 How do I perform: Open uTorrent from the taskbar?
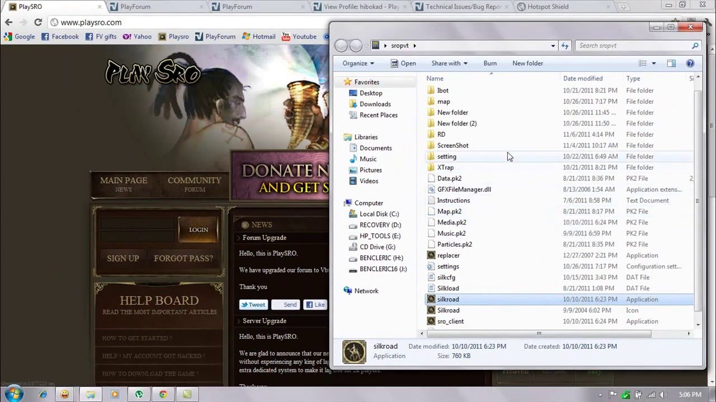pyautogui.click(x=139, y=394)
